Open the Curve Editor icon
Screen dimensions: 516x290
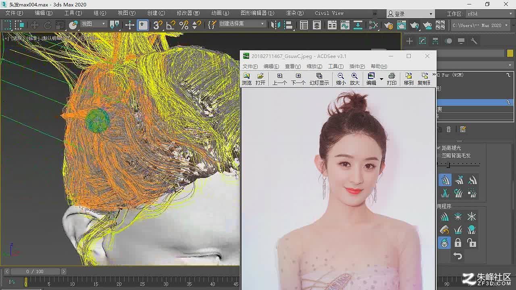pyautogui.click(x=345, y=25)
